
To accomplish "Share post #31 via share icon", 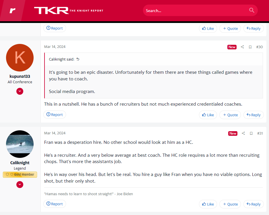I will 243,133.
